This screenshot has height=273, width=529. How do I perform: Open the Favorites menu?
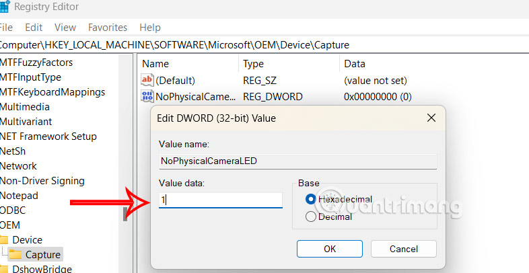pos(108,28)
